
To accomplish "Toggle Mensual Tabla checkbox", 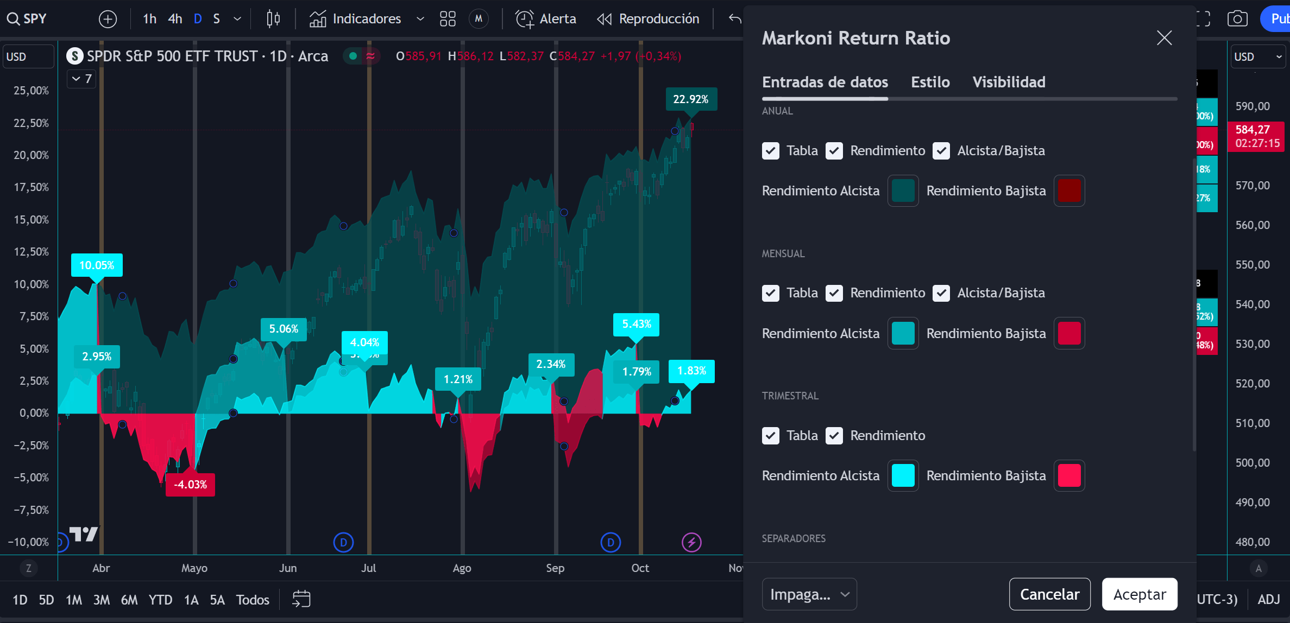I will click(x=771, y=293).
